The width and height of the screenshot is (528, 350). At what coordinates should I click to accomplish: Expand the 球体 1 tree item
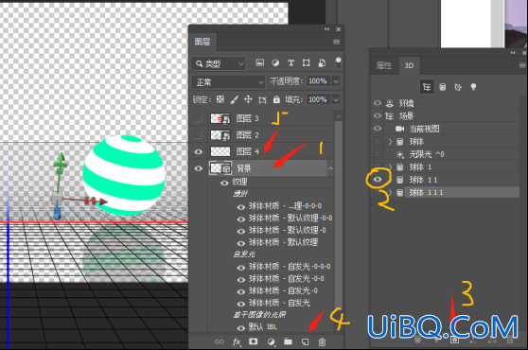pos(390,166)
